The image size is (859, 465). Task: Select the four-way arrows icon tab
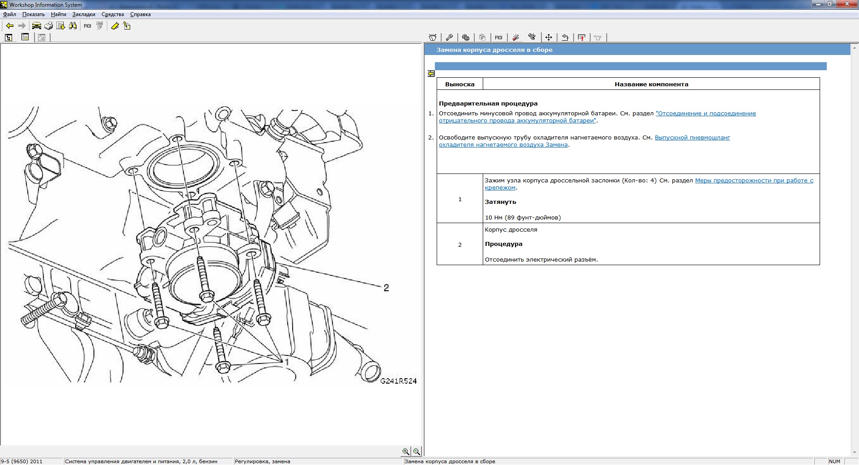tap(549, 38)
